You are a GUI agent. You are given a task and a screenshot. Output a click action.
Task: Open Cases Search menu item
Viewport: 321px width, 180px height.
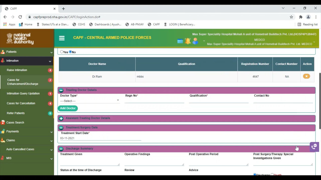point(15,122)
